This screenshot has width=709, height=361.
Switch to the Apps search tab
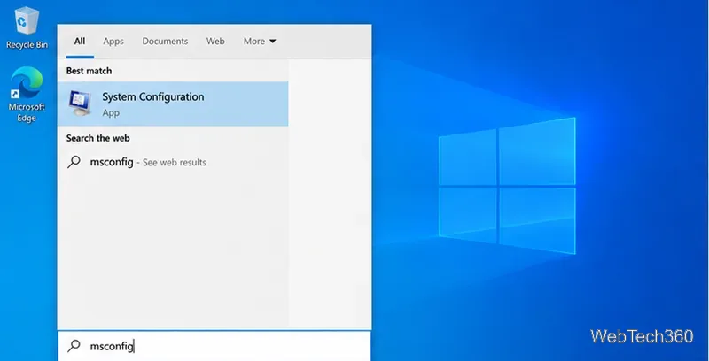pos(113,41)
